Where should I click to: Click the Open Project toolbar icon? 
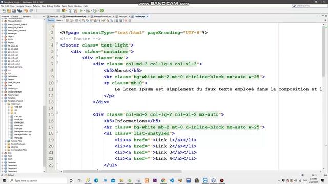click(14, 11)
